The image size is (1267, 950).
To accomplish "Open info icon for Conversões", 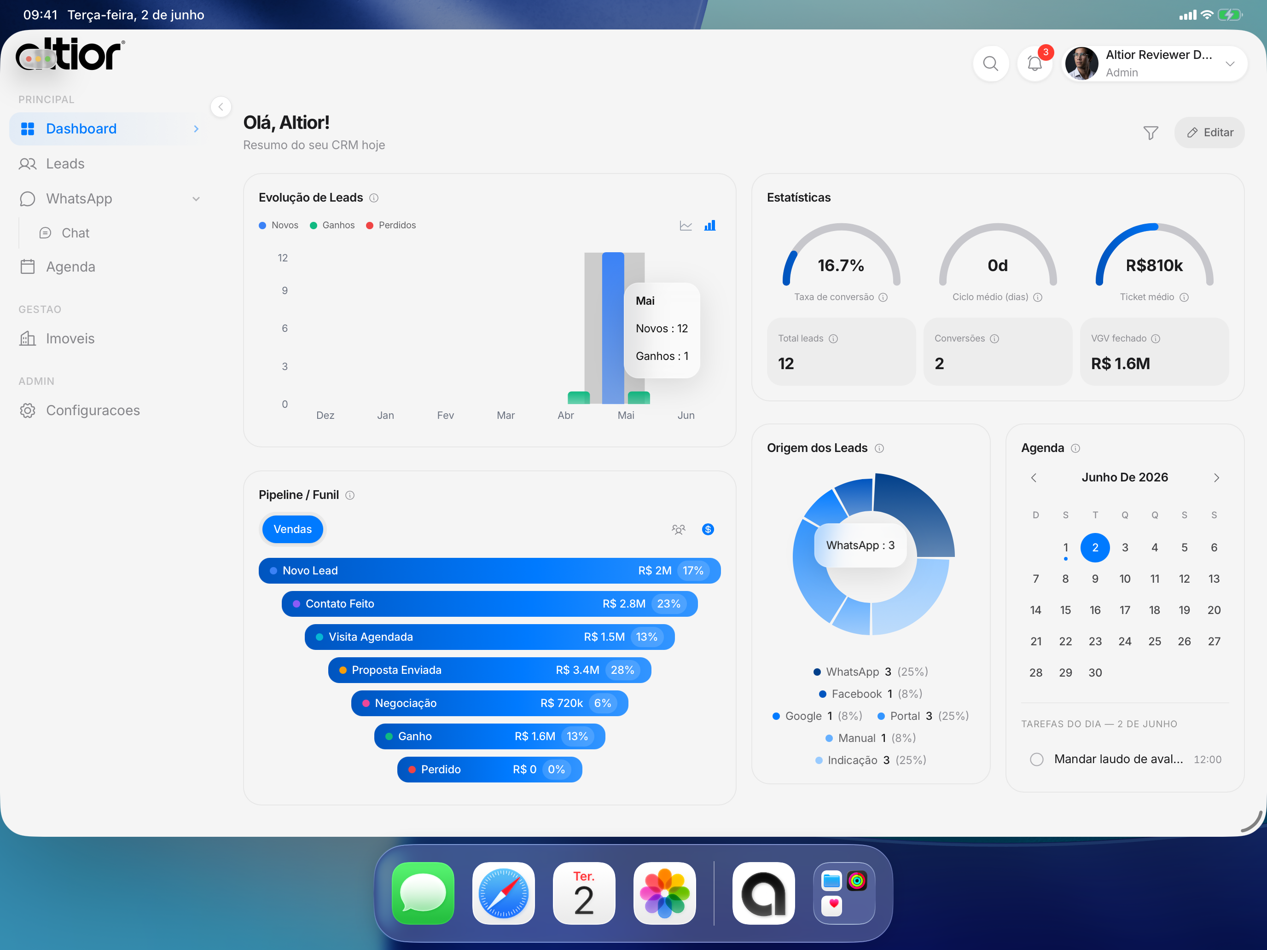I will 994,339.
